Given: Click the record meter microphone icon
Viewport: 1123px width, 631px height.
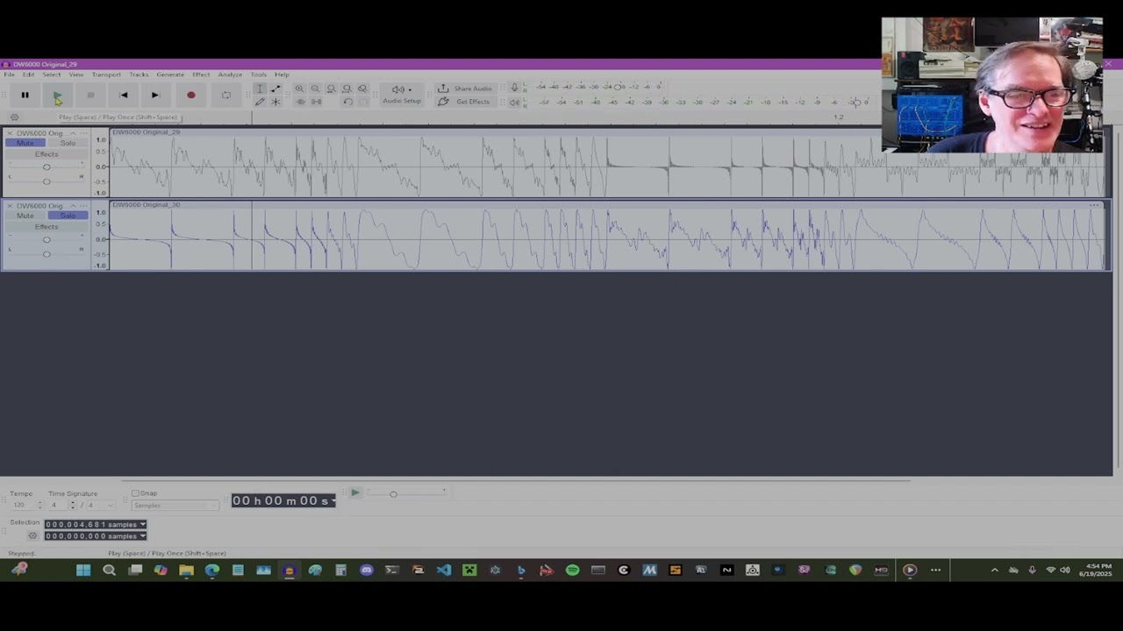Looking at the screenshot, I should 515,88.
